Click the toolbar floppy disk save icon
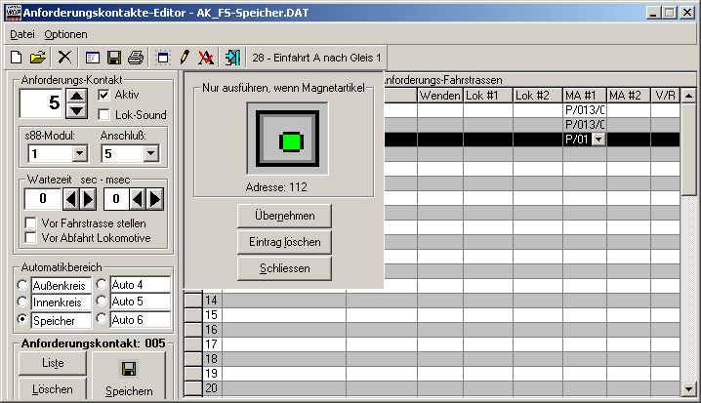 tap(114, 58)
